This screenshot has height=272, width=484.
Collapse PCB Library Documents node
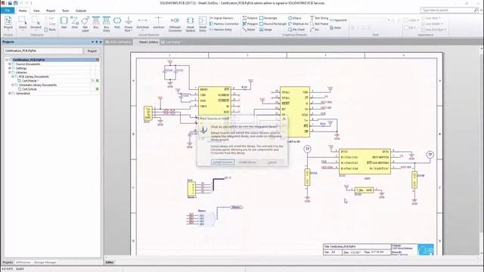pos(13,76)
